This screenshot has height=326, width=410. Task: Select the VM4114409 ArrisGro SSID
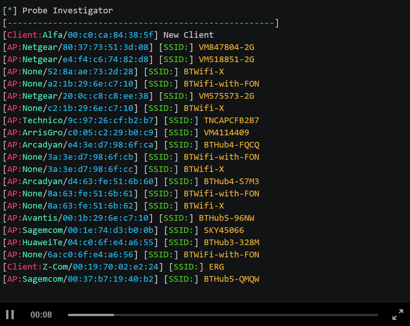226,132
